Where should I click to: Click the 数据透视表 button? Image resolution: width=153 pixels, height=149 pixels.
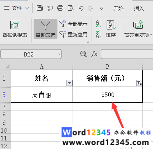coord(15,29)
